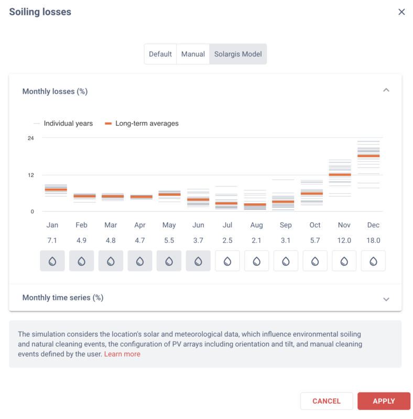The image size is (413, 419).
Task: Apply the soiling loss settings
Action: pos(384,401)
